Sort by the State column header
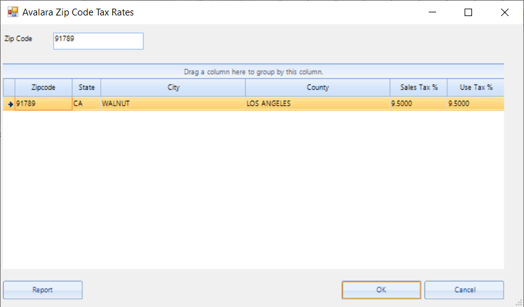 (x=87, y=88)
